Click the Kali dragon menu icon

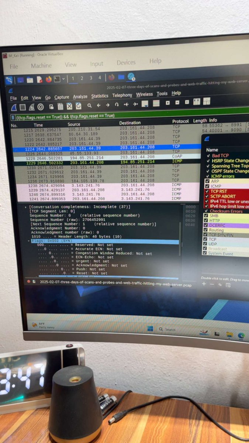(x=9, y=80)
